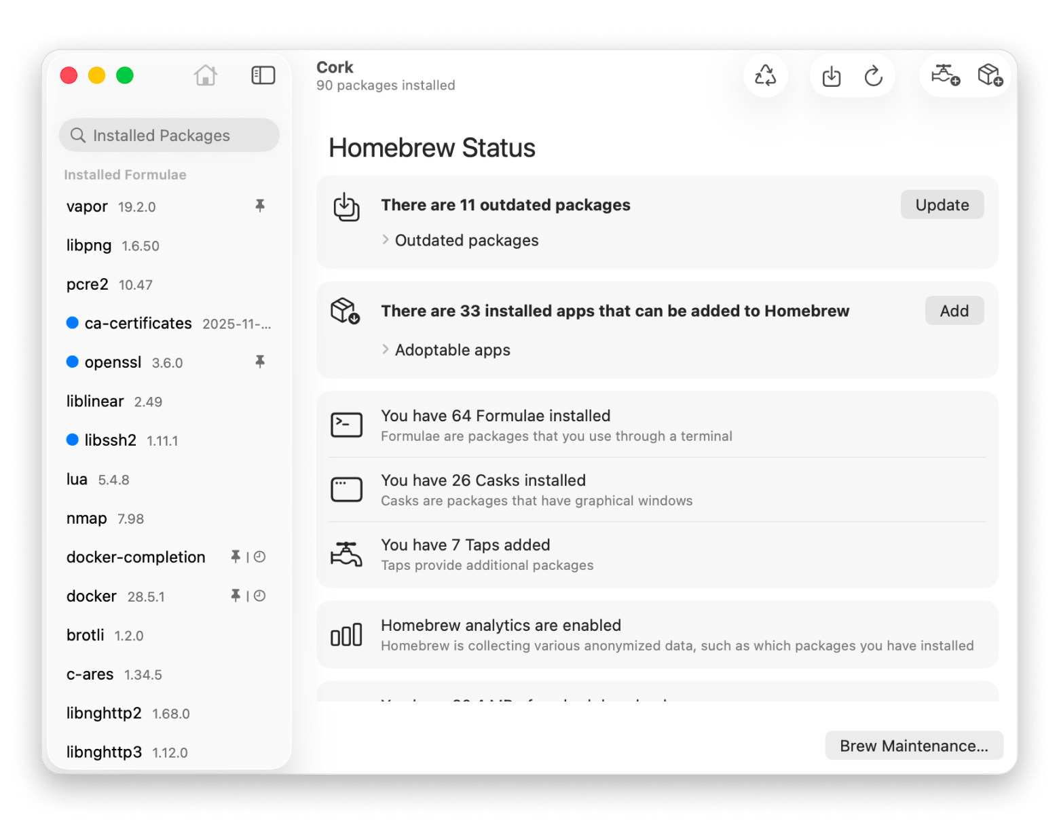The height and width of the screenshot is (829, 1059).
Task: Click the pin icon next to openssl
Action: coord(259,362)
